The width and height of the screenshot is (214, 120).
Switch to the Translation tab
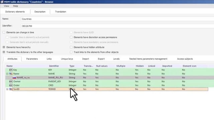coord(61,12)
